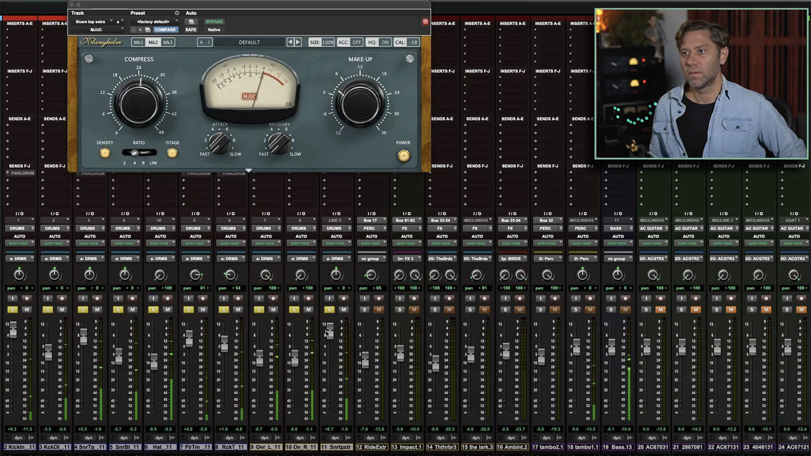
Task: Toggle the HQ ON setting
Action: tap(378, 42)
